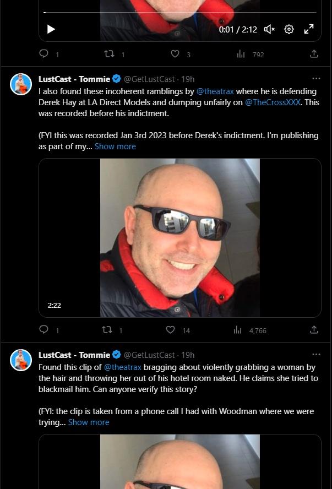Open the @TheCrossXXX mention link

point(273,102)
